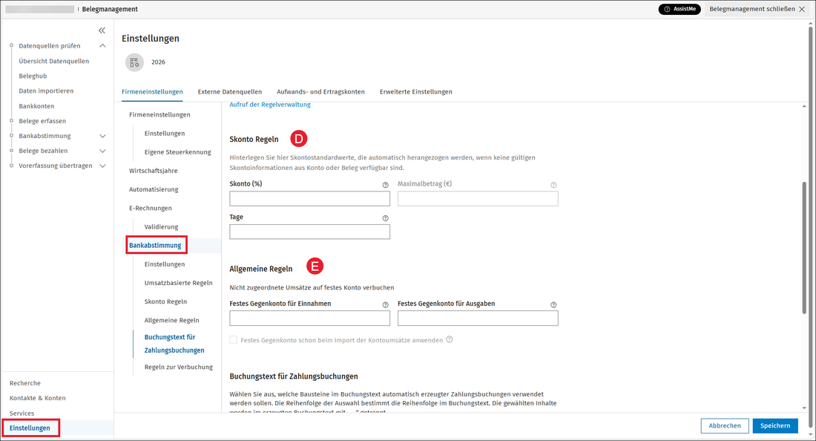Viewport: 816px width, 441px height.
Task: Open Belege erfassen in sidebar
Action: click(x=42, y=121)
